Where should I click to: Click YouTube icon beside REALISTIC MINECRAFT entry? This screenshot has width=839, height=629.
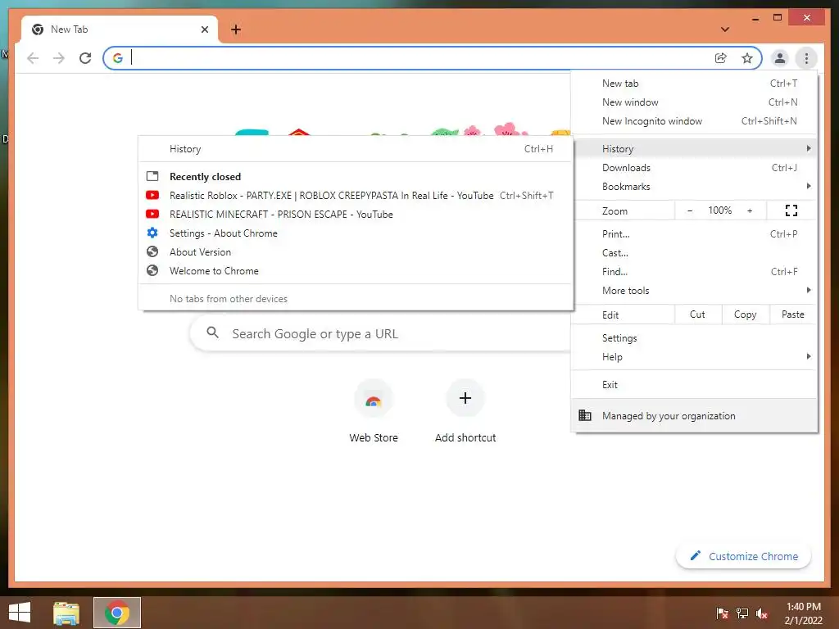click(x=152, y=214)
